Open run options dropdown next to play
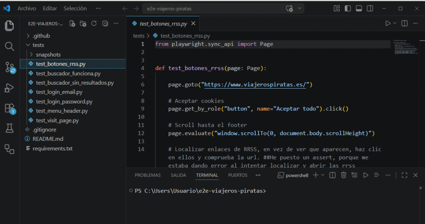The width and height of the screenshot is (425, 224). coord(395,23)
